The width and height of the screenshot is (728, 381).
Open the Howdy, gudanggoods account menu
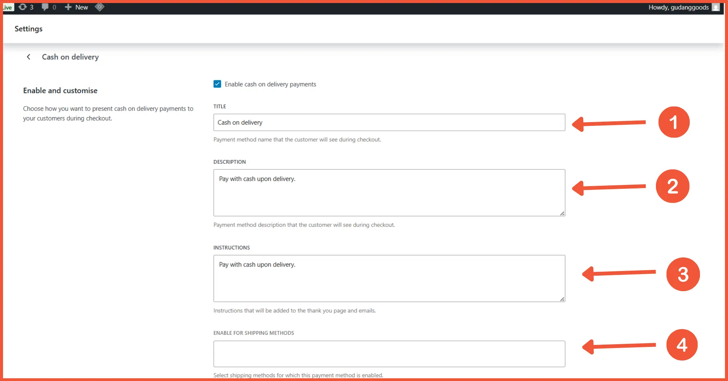tap(678, 7)
